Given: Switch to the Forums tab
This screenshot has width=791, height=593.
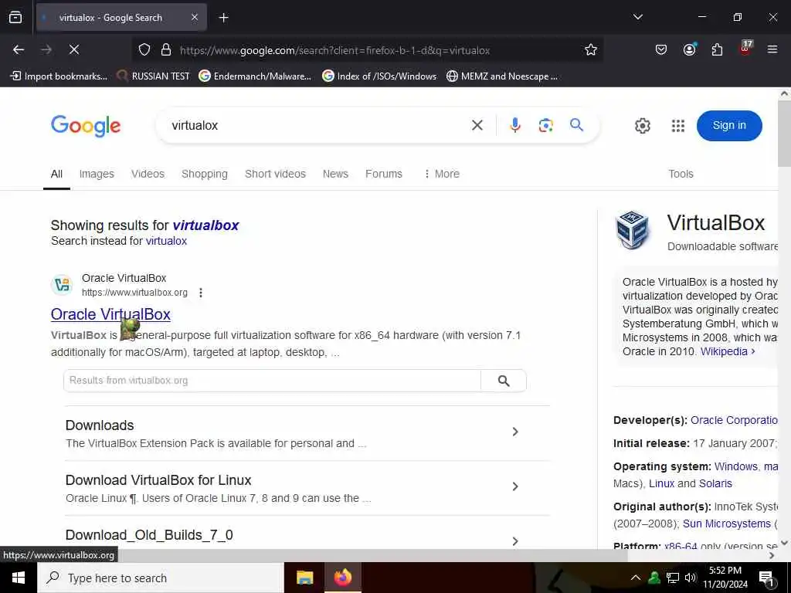Looking at the screenshot, I should (x=383, y=174).
